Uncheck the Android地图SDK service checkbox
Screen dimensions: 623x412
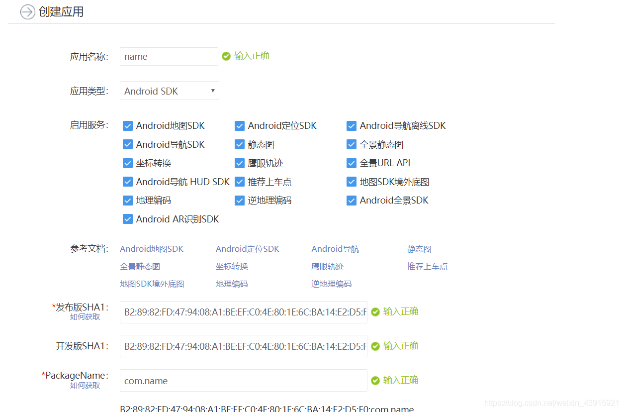[128, 126]
